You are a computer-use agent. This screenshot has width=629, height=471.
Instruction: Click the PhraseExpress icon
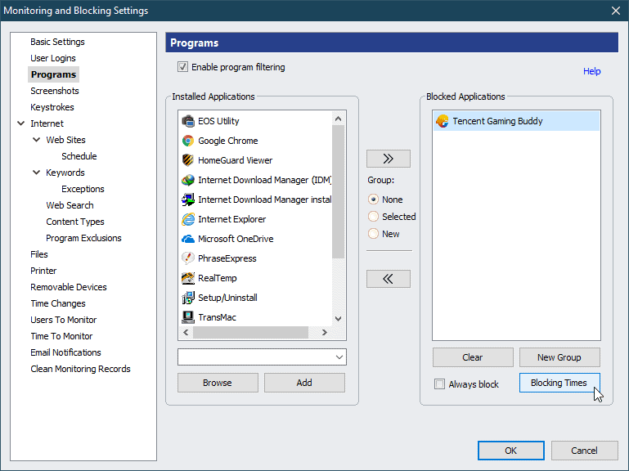[188, 258]
